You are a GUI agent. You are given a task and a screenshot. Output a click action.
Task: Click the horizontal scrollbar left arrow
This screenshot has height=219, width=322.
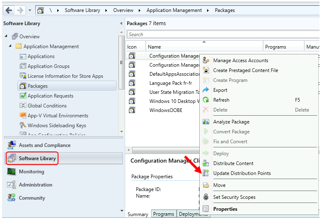click(x=128, y=150)
